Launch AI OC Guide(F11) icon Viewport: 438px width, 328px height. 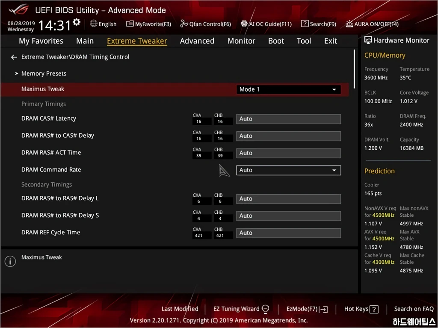point(244,24)
